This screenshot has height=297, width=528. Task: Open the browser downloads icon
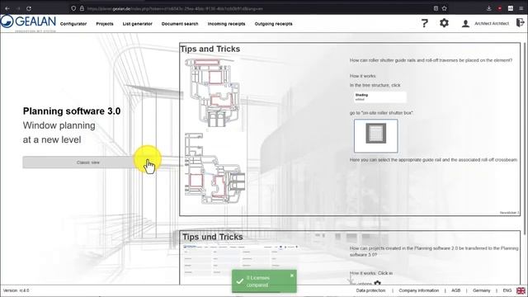point(489,8)
